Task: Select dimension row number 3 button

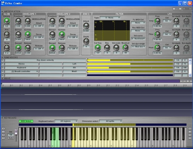Action: click(3, 71)
